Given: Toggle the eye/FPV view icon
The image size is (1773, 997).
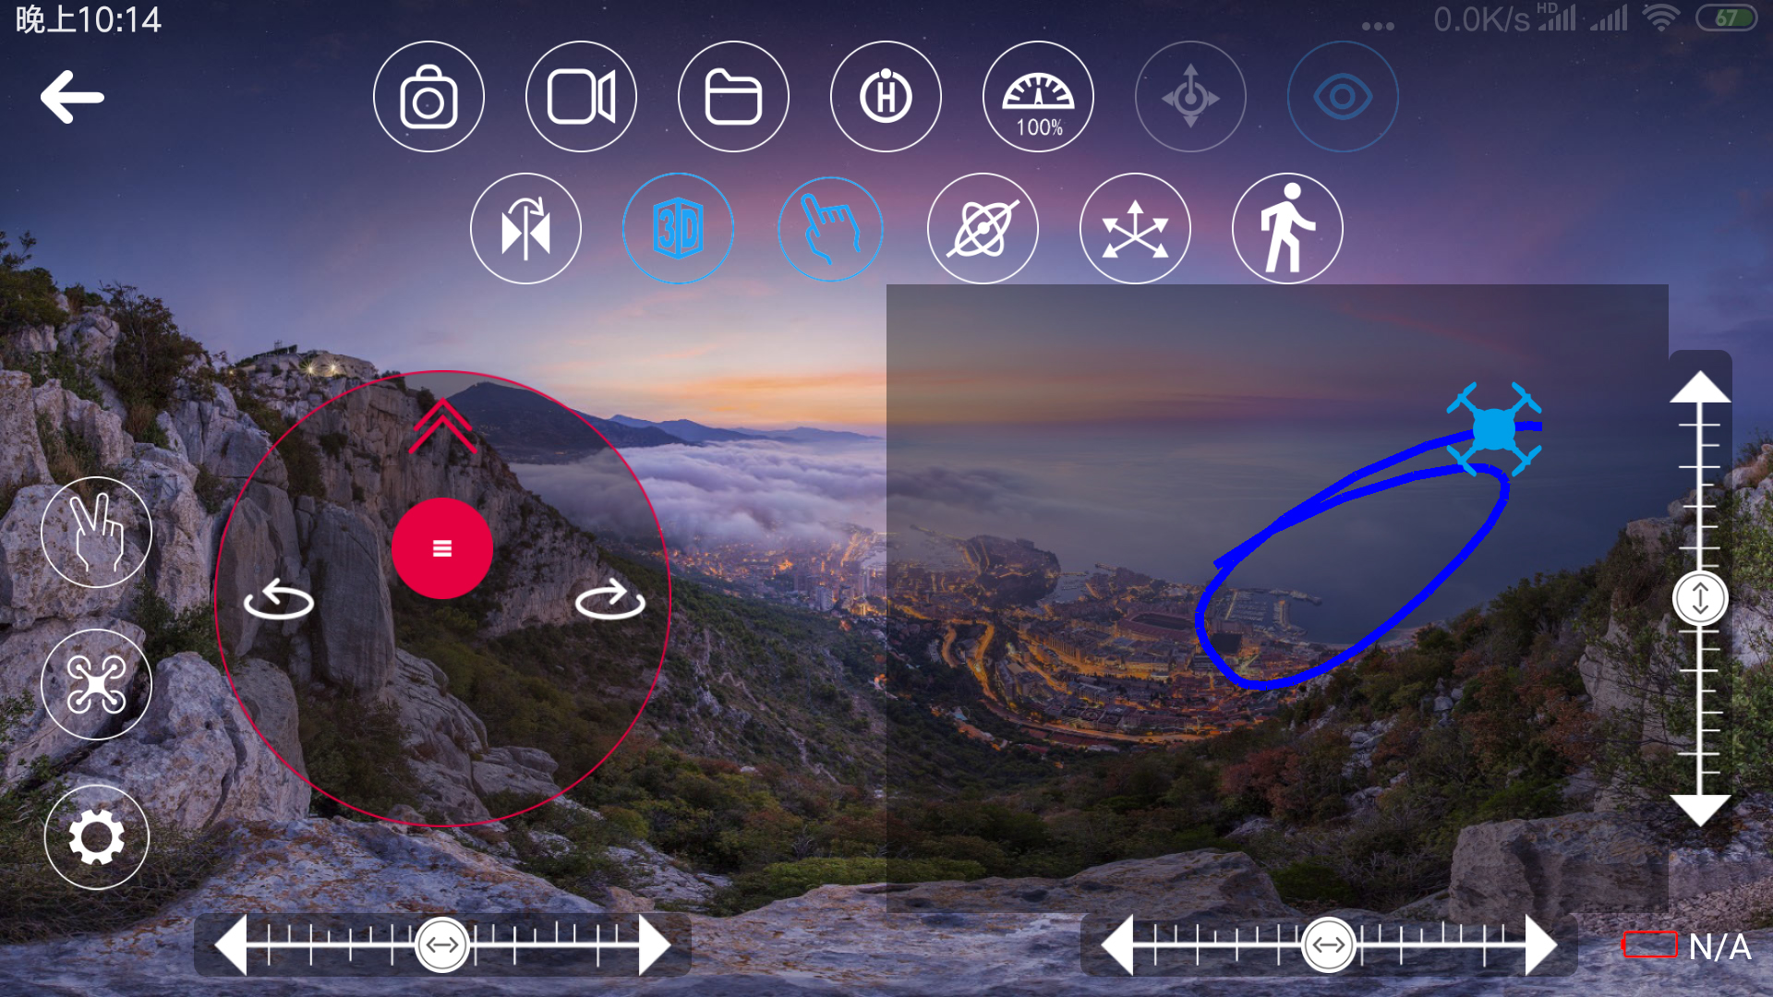Looking at the screenshot, I should [x=1341, y=96].
